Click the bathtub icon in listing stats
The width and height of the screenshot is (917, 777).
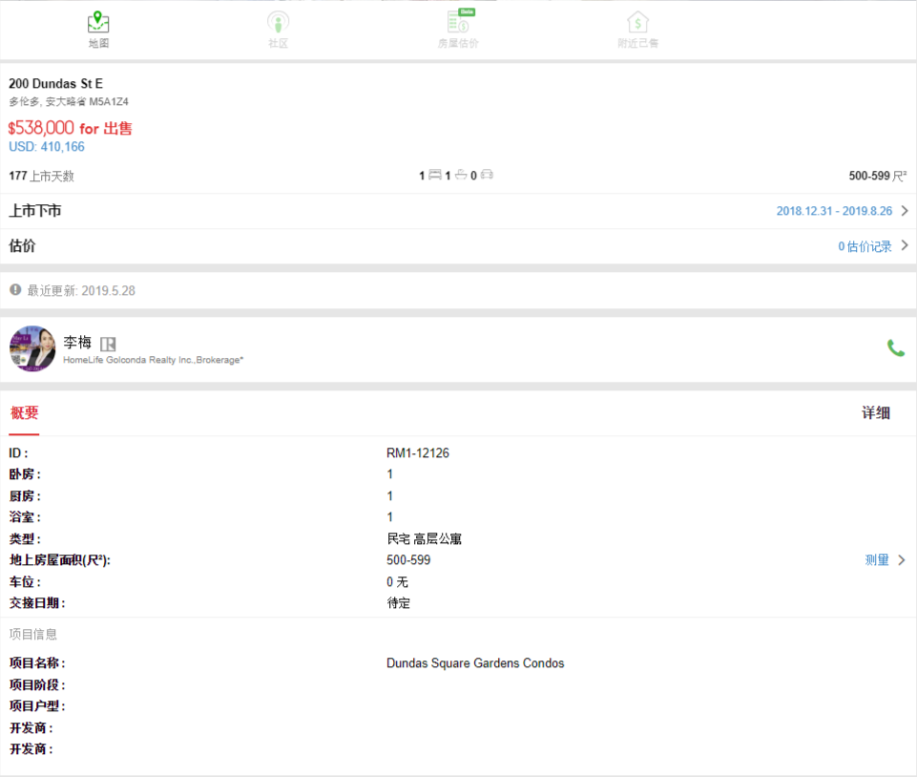point(460,176)
